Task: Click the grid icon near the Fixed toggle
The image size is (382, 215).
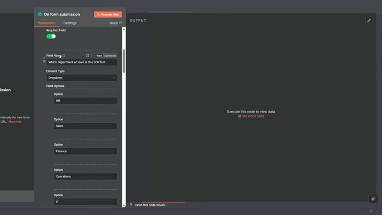Action: (x=87, y=56)
